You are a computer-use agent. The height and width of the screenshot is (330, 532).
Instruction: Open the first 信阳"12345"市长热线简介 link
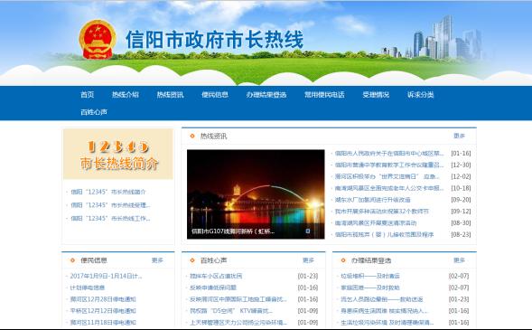pos(107,192)
